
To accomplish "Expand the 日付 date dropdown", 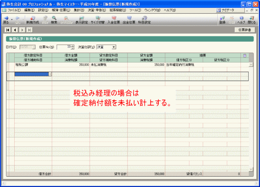I will 34,47.
